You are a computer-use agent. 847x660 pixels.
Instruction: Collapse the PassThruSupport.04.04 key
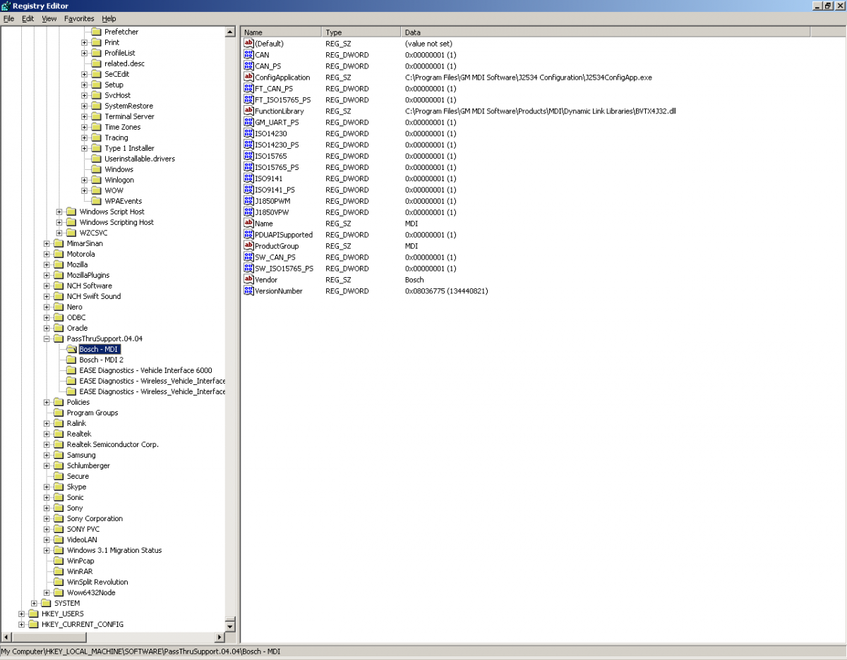(47, 338)
